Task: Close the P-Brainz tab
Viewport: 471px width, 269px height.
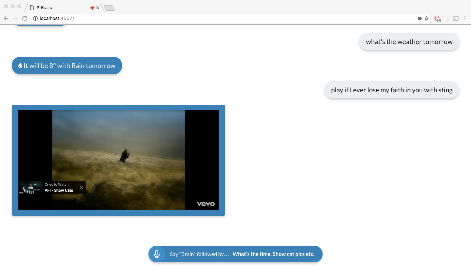Action: 98,7
